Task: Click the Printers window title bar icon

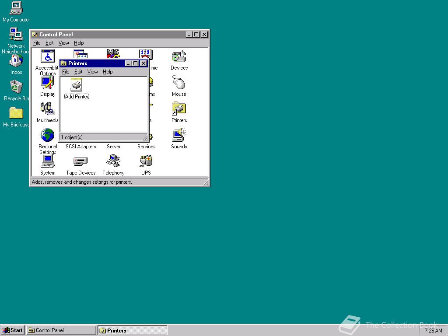Action: coord(64,63)
